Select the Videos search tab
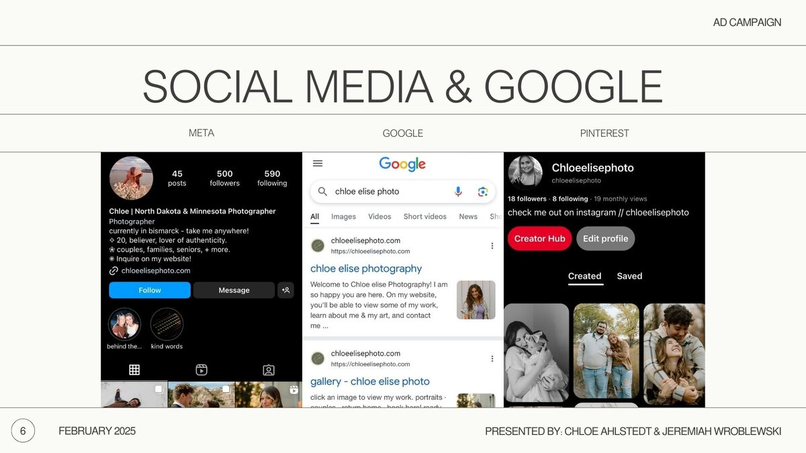Screen dimensions: 806x453 point(379,217)
